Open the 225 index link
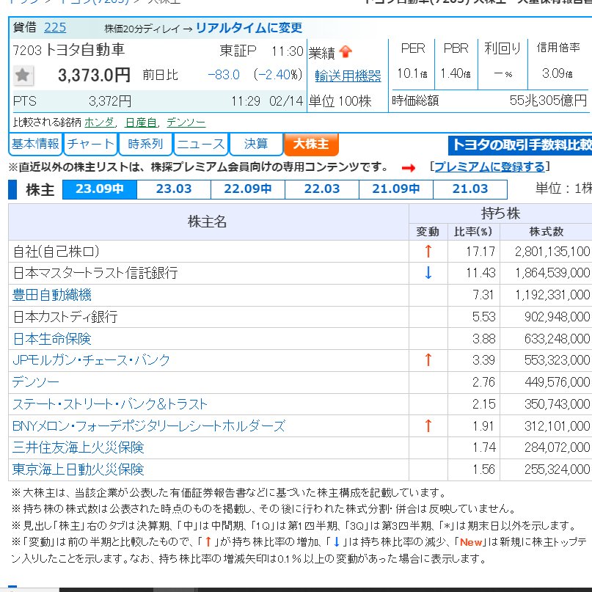Image resolution: width=592 pixels, height=592 pixels. point(55,28)
